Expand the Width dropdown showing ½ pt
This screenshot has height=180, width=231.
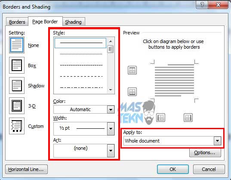(84, 129)
